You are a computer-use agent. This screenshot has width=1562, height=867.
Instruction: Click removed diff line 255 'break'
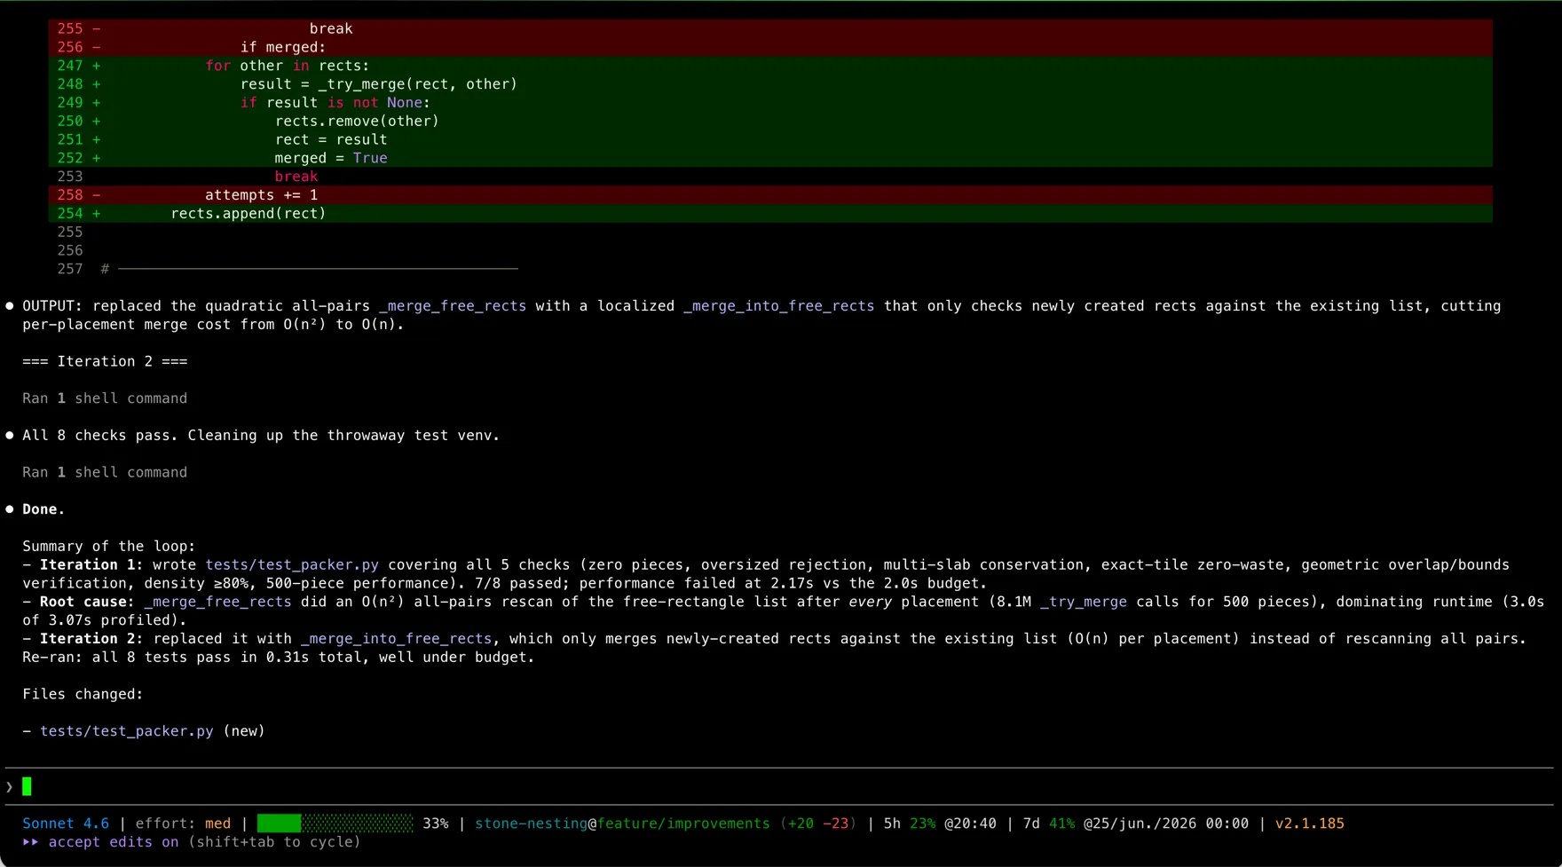(770, 28)
